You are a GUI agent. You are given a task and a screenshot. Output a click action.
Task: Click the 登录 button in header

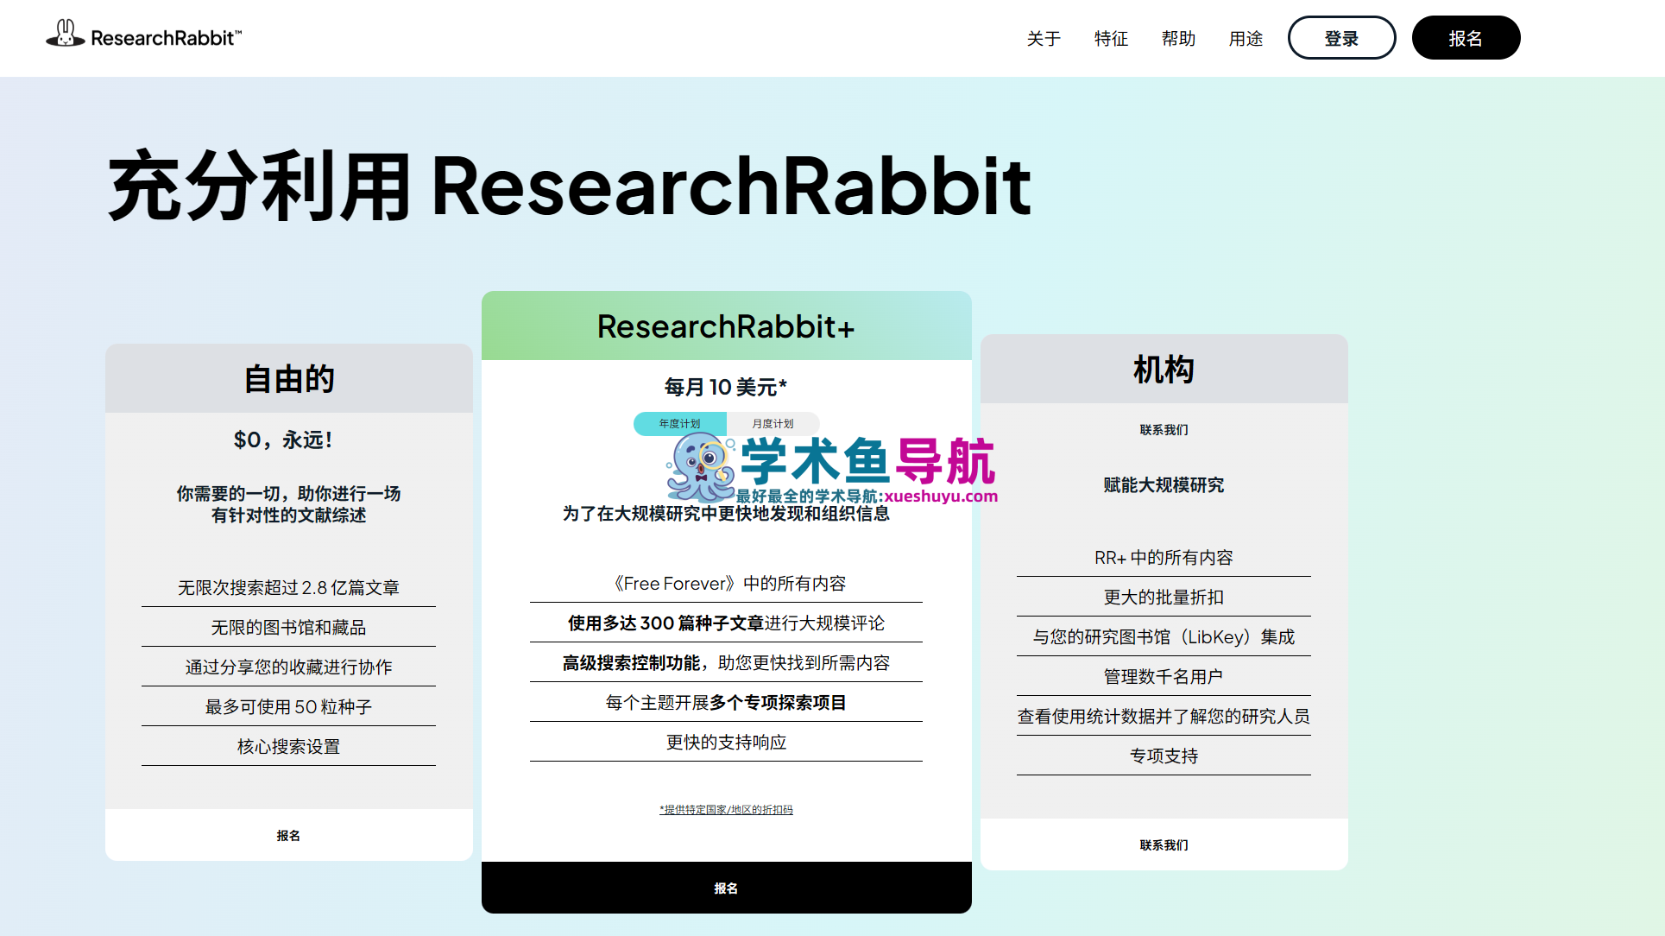point(1341,38)
